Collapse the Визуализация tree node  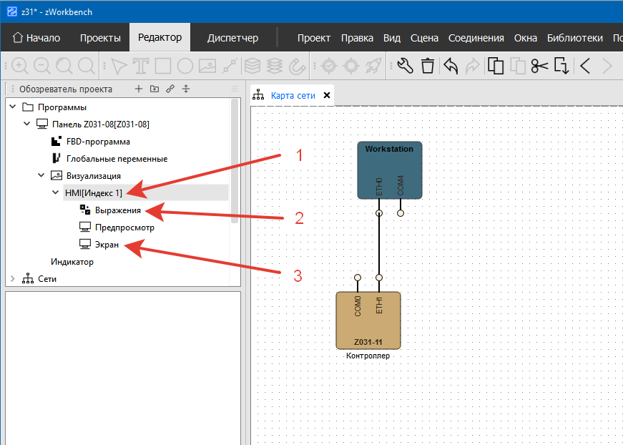click(41, 176)
